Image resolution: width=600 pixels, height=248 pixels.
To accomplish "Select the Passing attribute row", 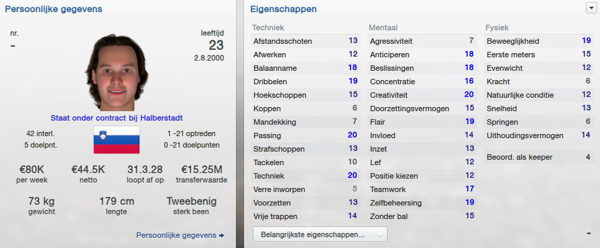I will (x=305, y=135).
